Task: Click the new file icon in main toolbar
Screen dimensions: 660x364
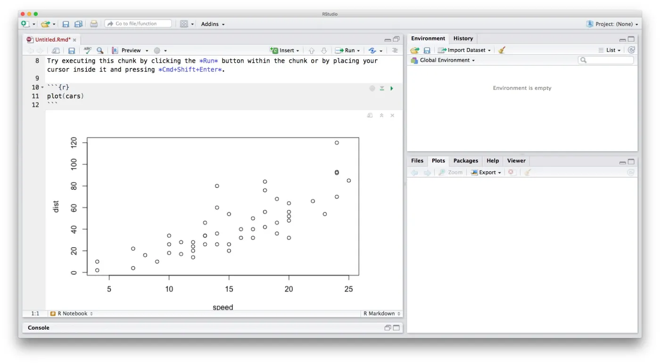Action: pos(25,24)
